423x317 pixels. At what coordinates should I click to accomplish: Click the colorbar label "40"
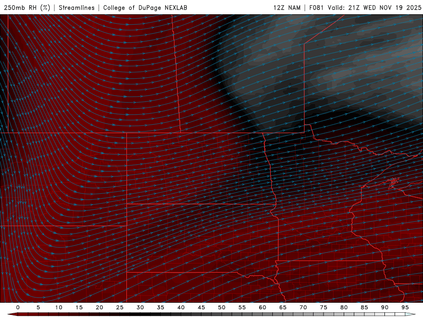click(x=181, y=307)
